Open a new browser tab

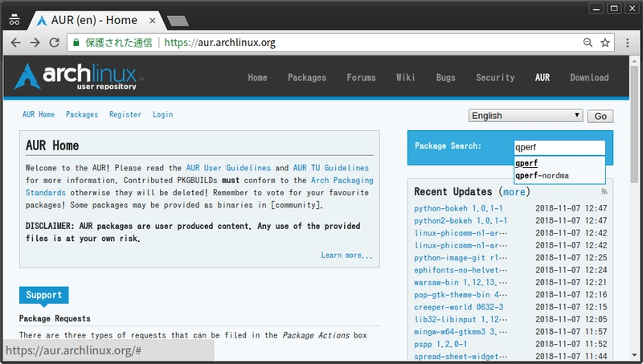tap(178, 21)
